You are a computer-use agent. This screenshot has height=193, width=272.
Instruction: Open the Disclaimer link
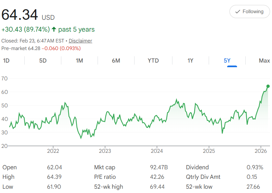tap(80, 41)
